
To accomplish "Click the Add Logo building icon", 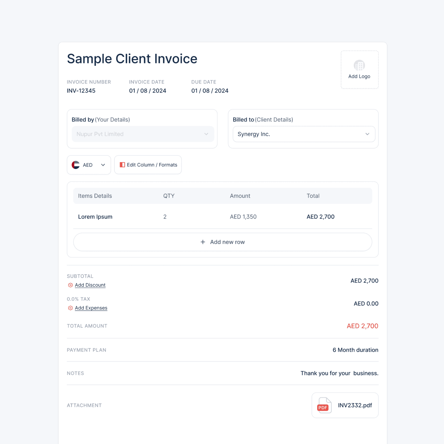I will 359,65.
